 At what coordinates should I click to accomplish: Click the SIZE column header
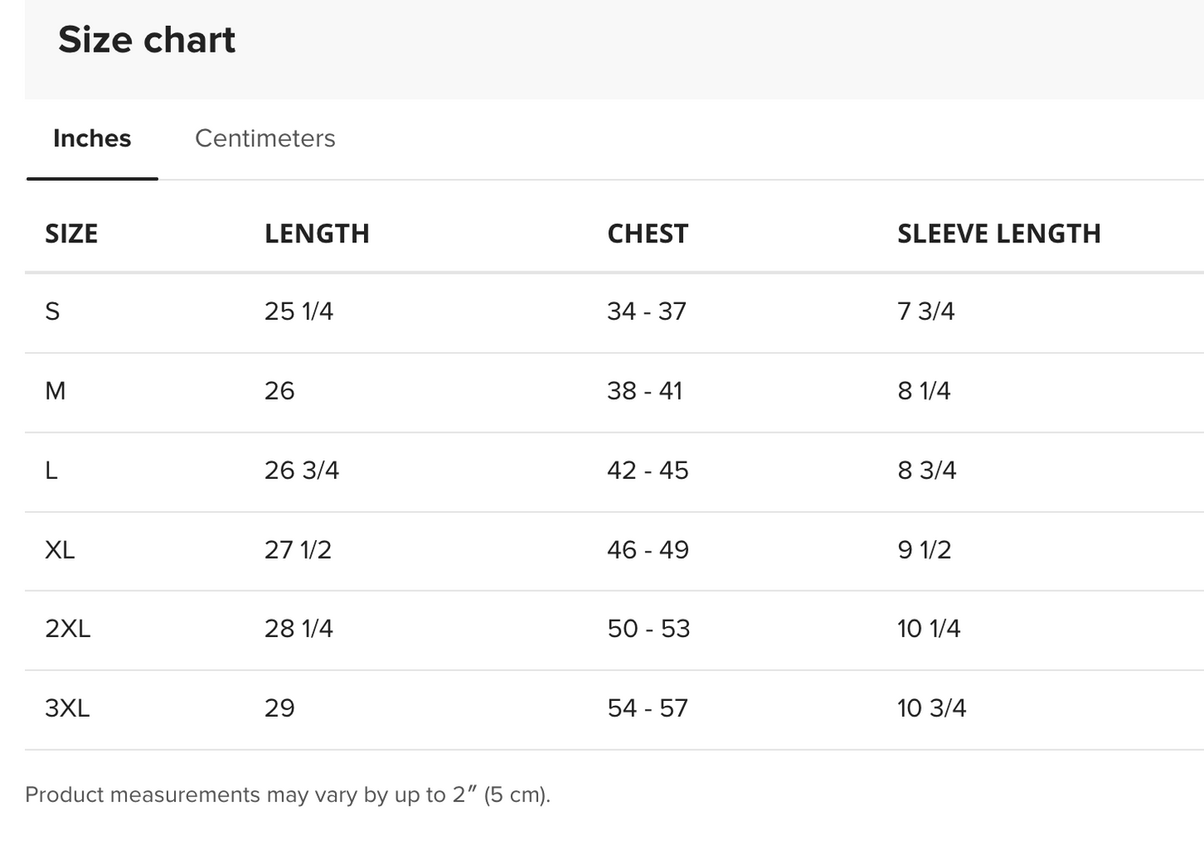point(72,234)
